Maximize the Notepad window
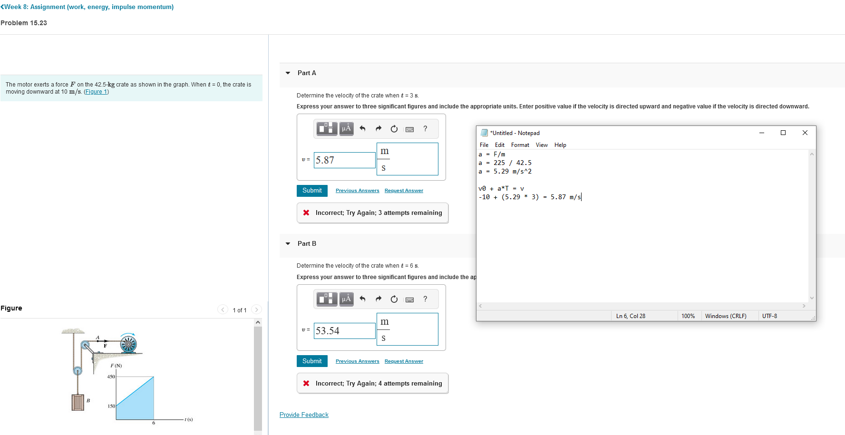This screenshot has width=845, height=435. click(x=783, y=133)
